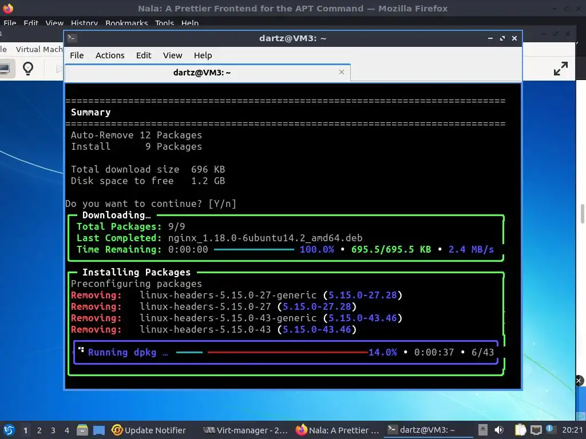Switch to the Nala Firefox taskbar entry
586x439 pixels.
tap(338, 430)
